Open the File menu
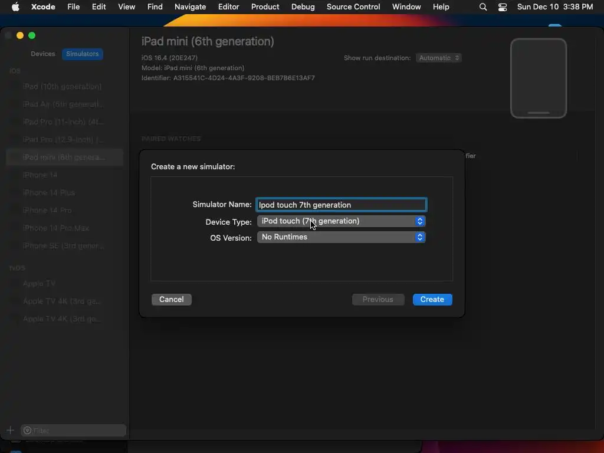This screenshot has width=604, height=453. 73,7
